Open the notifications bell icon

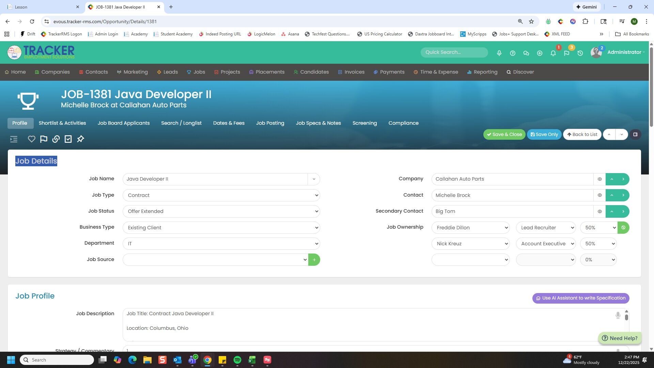553,53
